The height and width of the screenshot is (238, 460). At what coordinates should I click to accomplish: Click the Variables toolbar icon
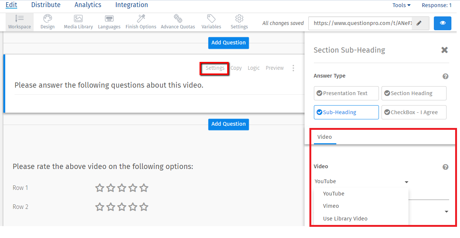(x=211, y=22)
